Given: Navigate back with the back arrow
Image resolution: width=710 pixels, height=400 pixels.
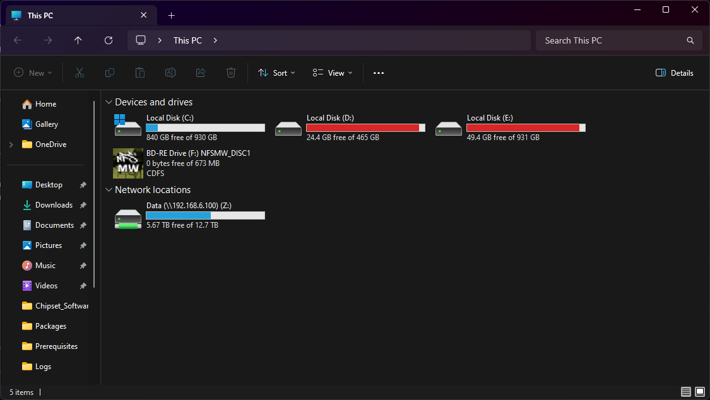Looking at the screenshot, I should 17,40.
